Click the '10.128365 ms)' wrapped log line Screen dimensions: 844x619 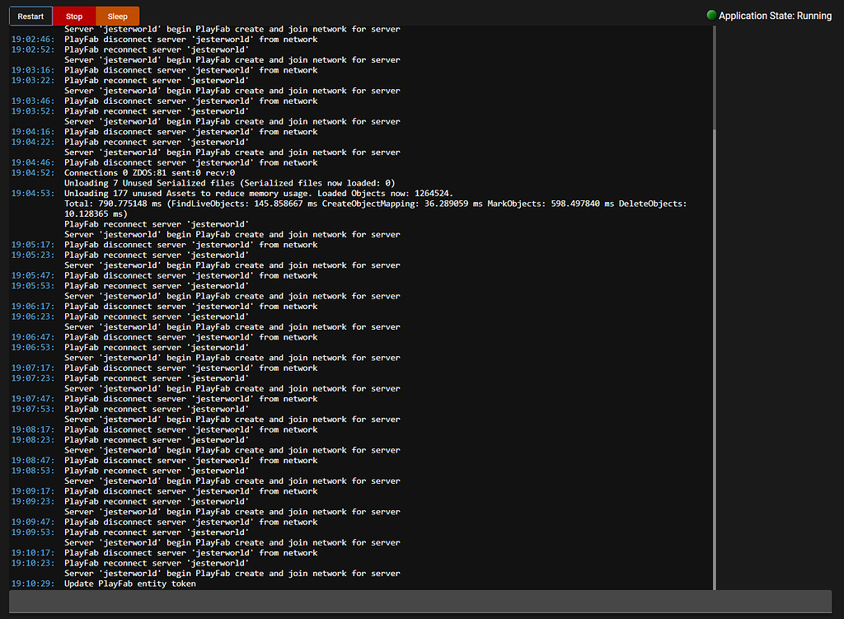pyautogui.click(x=97, y=213)
